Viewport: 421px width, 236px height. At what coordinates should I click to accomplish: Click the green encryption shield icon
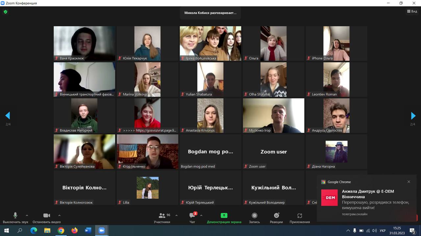[5, 12]
